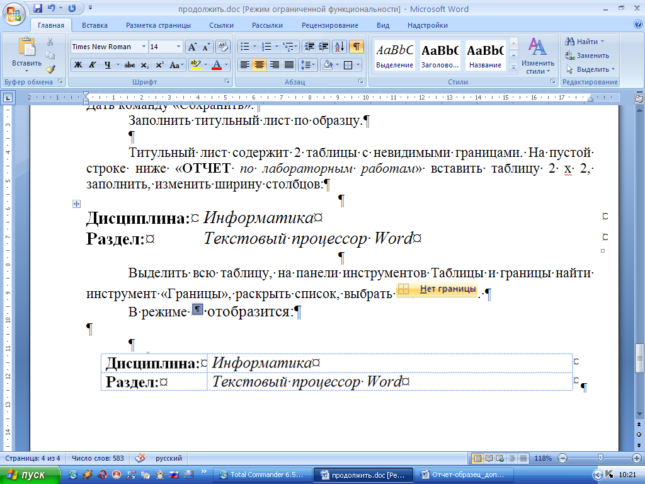The image size is (645, 484).
Task: Click Заменить button
Action: point(588,55)
